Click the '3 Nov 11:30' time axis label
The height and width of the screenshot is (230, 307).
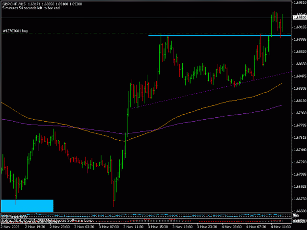coord(133,227)
